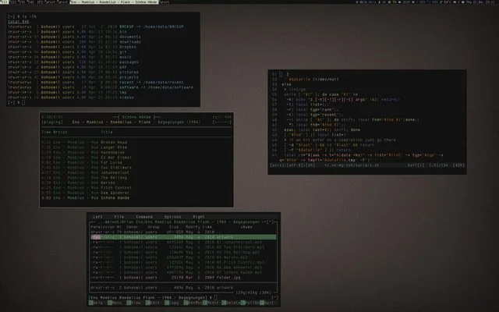The width and height of the screenshot is (499, 312).
Task: Click the window title in the top bar
Action: [x=114, y=2]
